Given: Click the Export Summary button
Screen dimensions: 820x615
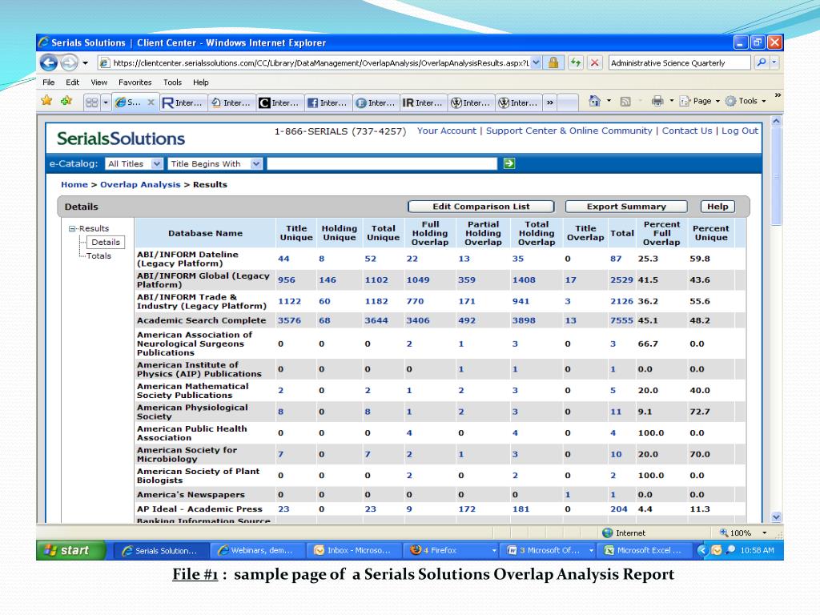Looking at the screenshot, I should [626, 207].
